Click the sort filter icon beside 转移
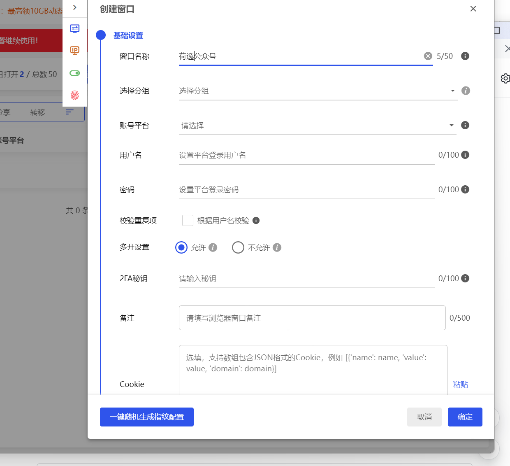Screen dimensions: 510x466 (x=70, y=112)
